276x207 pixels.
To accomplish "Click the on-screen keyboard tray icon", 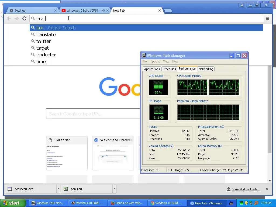I will (231, 203).
